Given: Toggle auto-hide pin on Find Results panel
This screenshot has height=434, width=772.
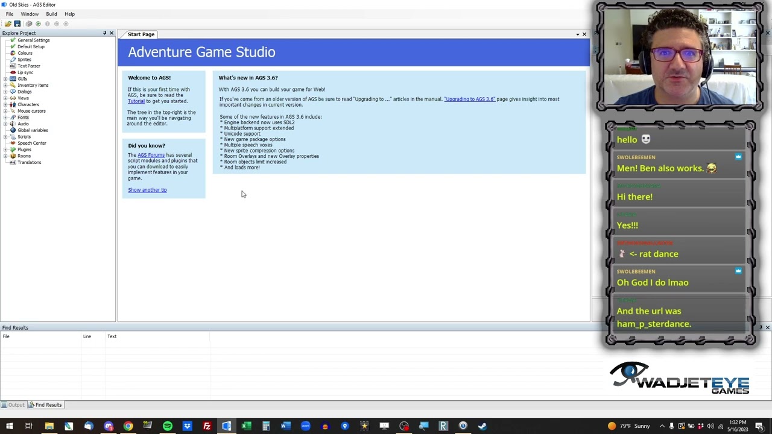Looking at the screenshot, I should pyautogui.click(x=761, y=327).
